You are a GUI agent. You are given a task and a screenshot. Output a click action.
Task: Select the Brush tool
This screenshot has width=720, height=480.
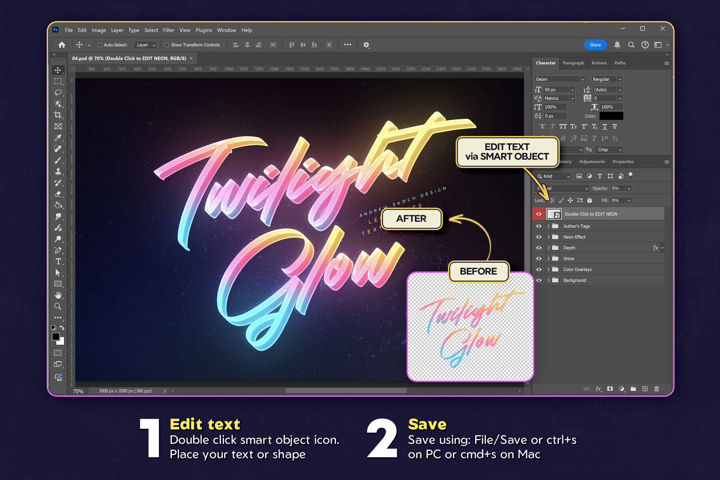pyautogui.click(x=58, y=160)
